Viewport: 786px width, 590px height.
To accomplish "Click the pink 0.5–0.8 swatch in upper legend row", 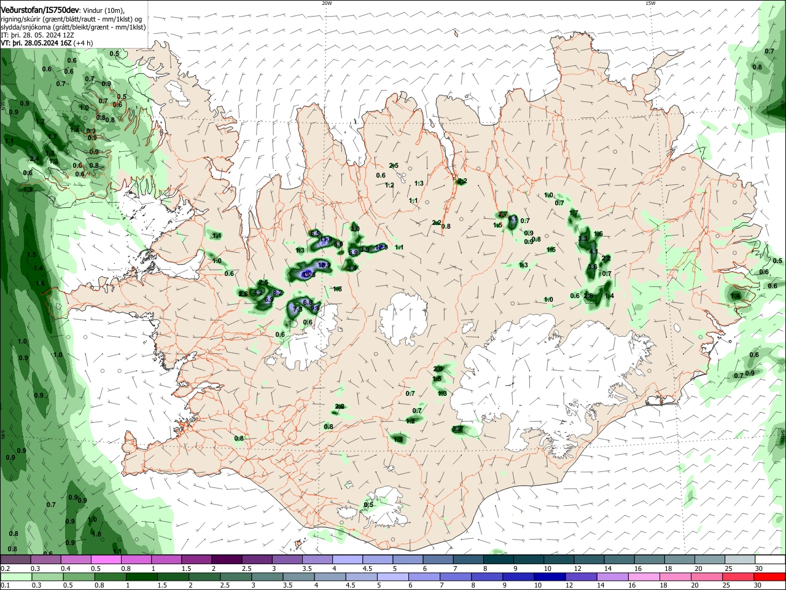I will point(106,560).
